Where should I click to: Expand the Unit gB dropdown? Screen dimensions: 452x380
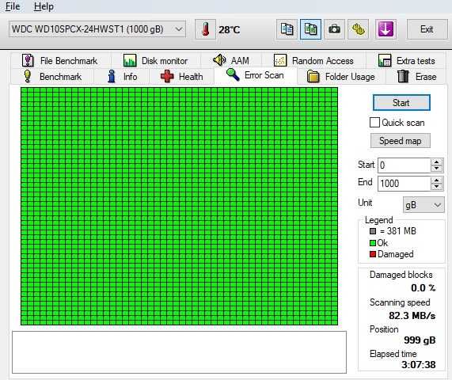(x=424, y=205)
